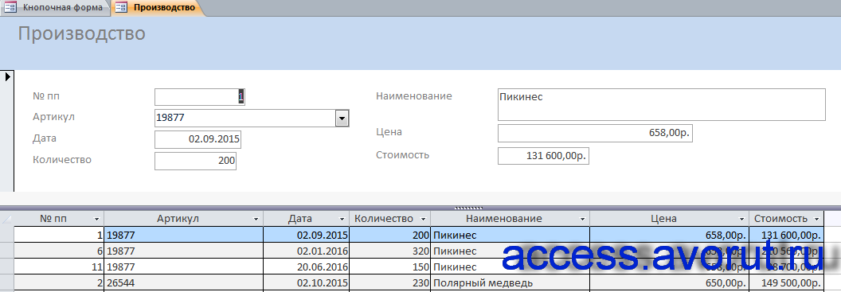Viewport: 841px width, 292px height.
Task: Click the highlighted 658,00р. price cell
Action: (669, 235)
